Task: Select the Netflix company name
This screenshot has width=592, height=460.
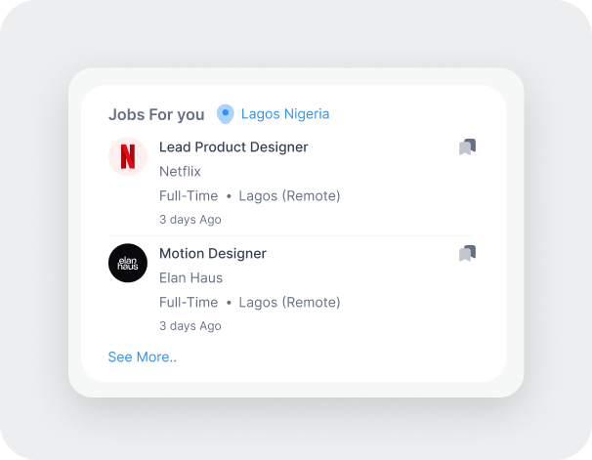Action: 180,172
